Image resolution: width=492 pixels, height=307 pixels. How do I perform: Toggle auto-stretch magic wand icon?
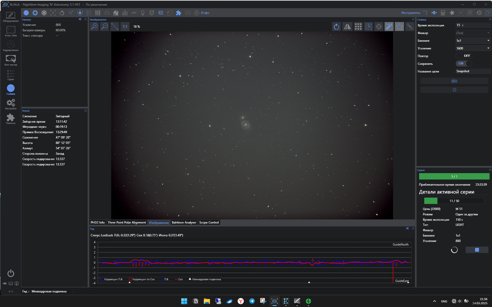coord(389,27)
